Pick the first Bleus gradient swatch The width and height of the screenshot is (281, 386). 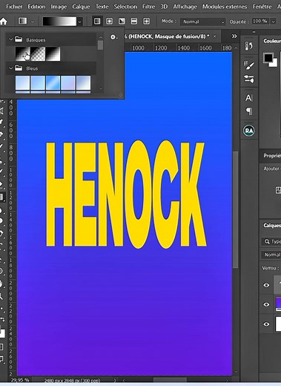click(x=22, y=82)
